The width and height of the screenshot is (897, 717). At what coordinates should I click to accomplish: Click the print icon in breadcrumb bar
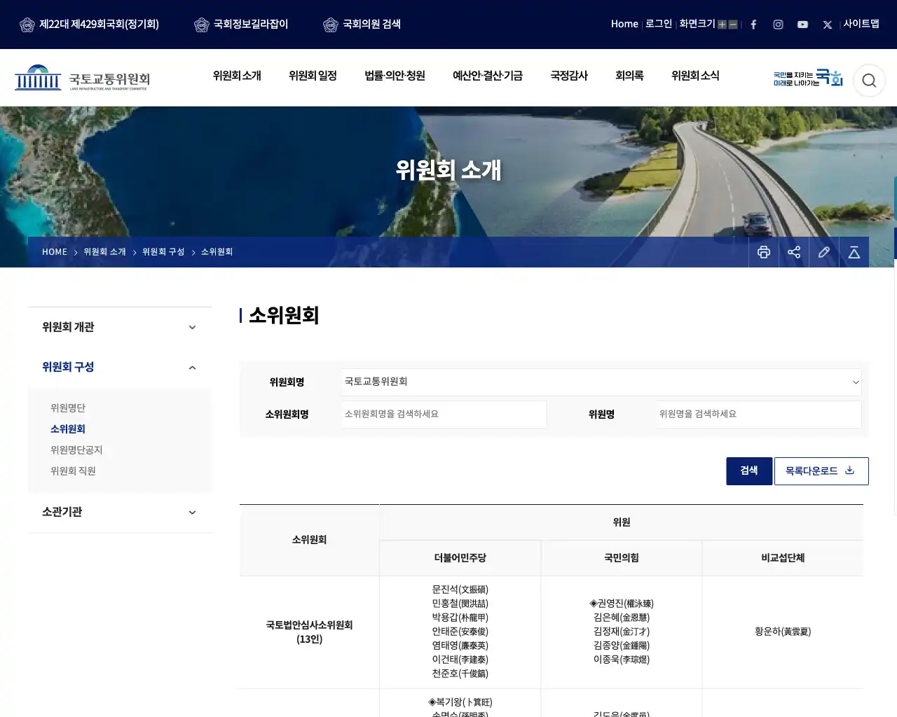(764, 252)
